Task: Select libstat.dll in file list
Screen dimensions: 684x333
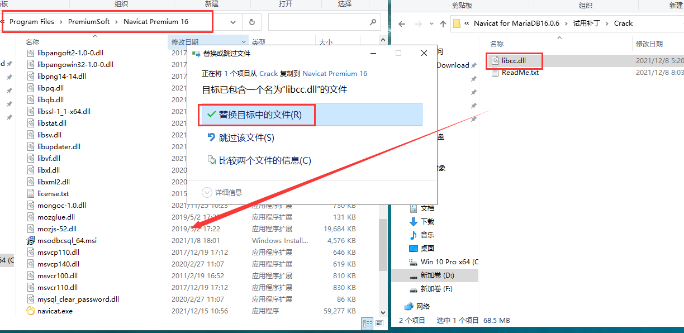Action: 52,123
